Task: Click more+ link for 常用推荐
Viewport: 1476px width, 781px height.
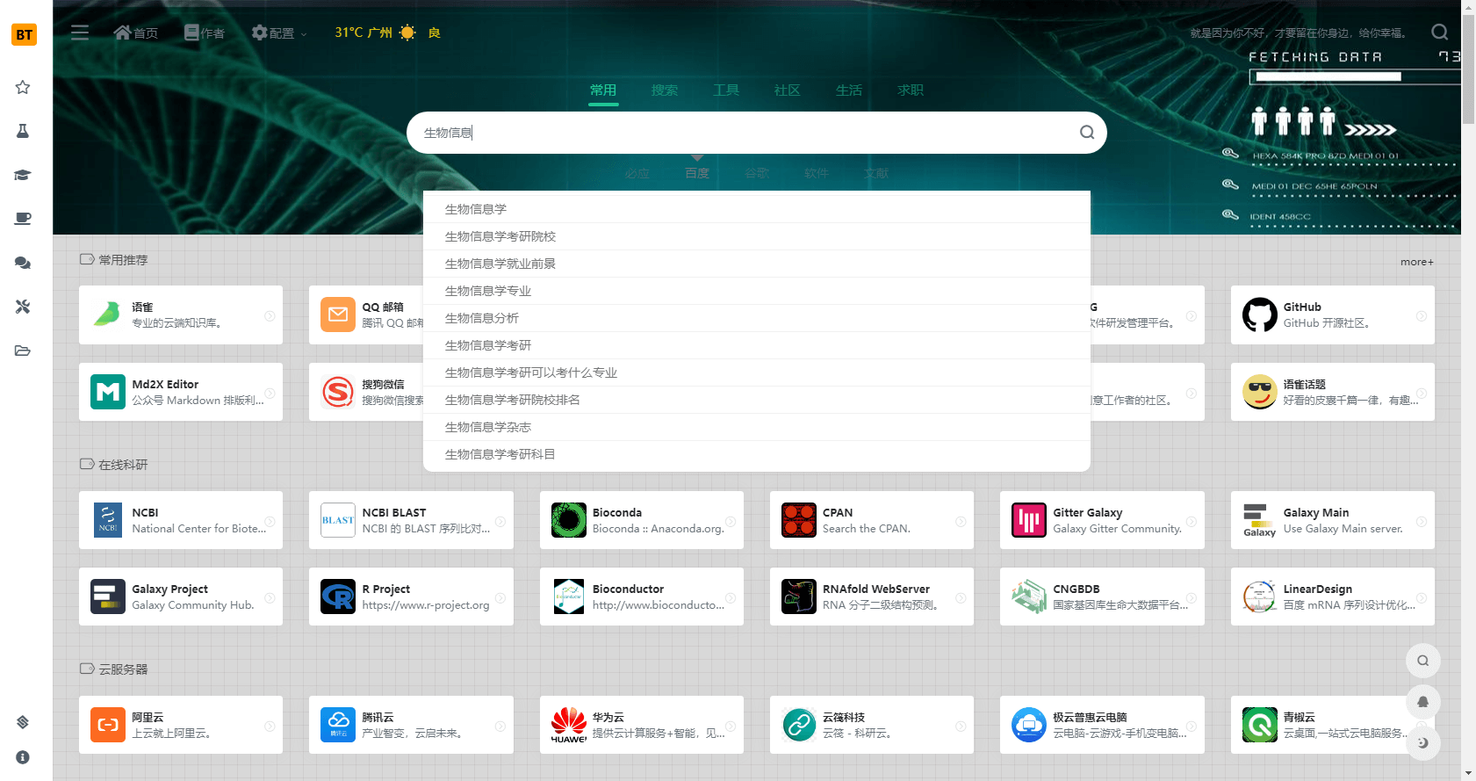Action: [x=1416, y=262]
